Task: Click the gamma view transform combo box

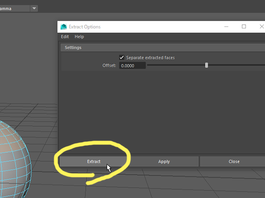Action: (15, 8)
